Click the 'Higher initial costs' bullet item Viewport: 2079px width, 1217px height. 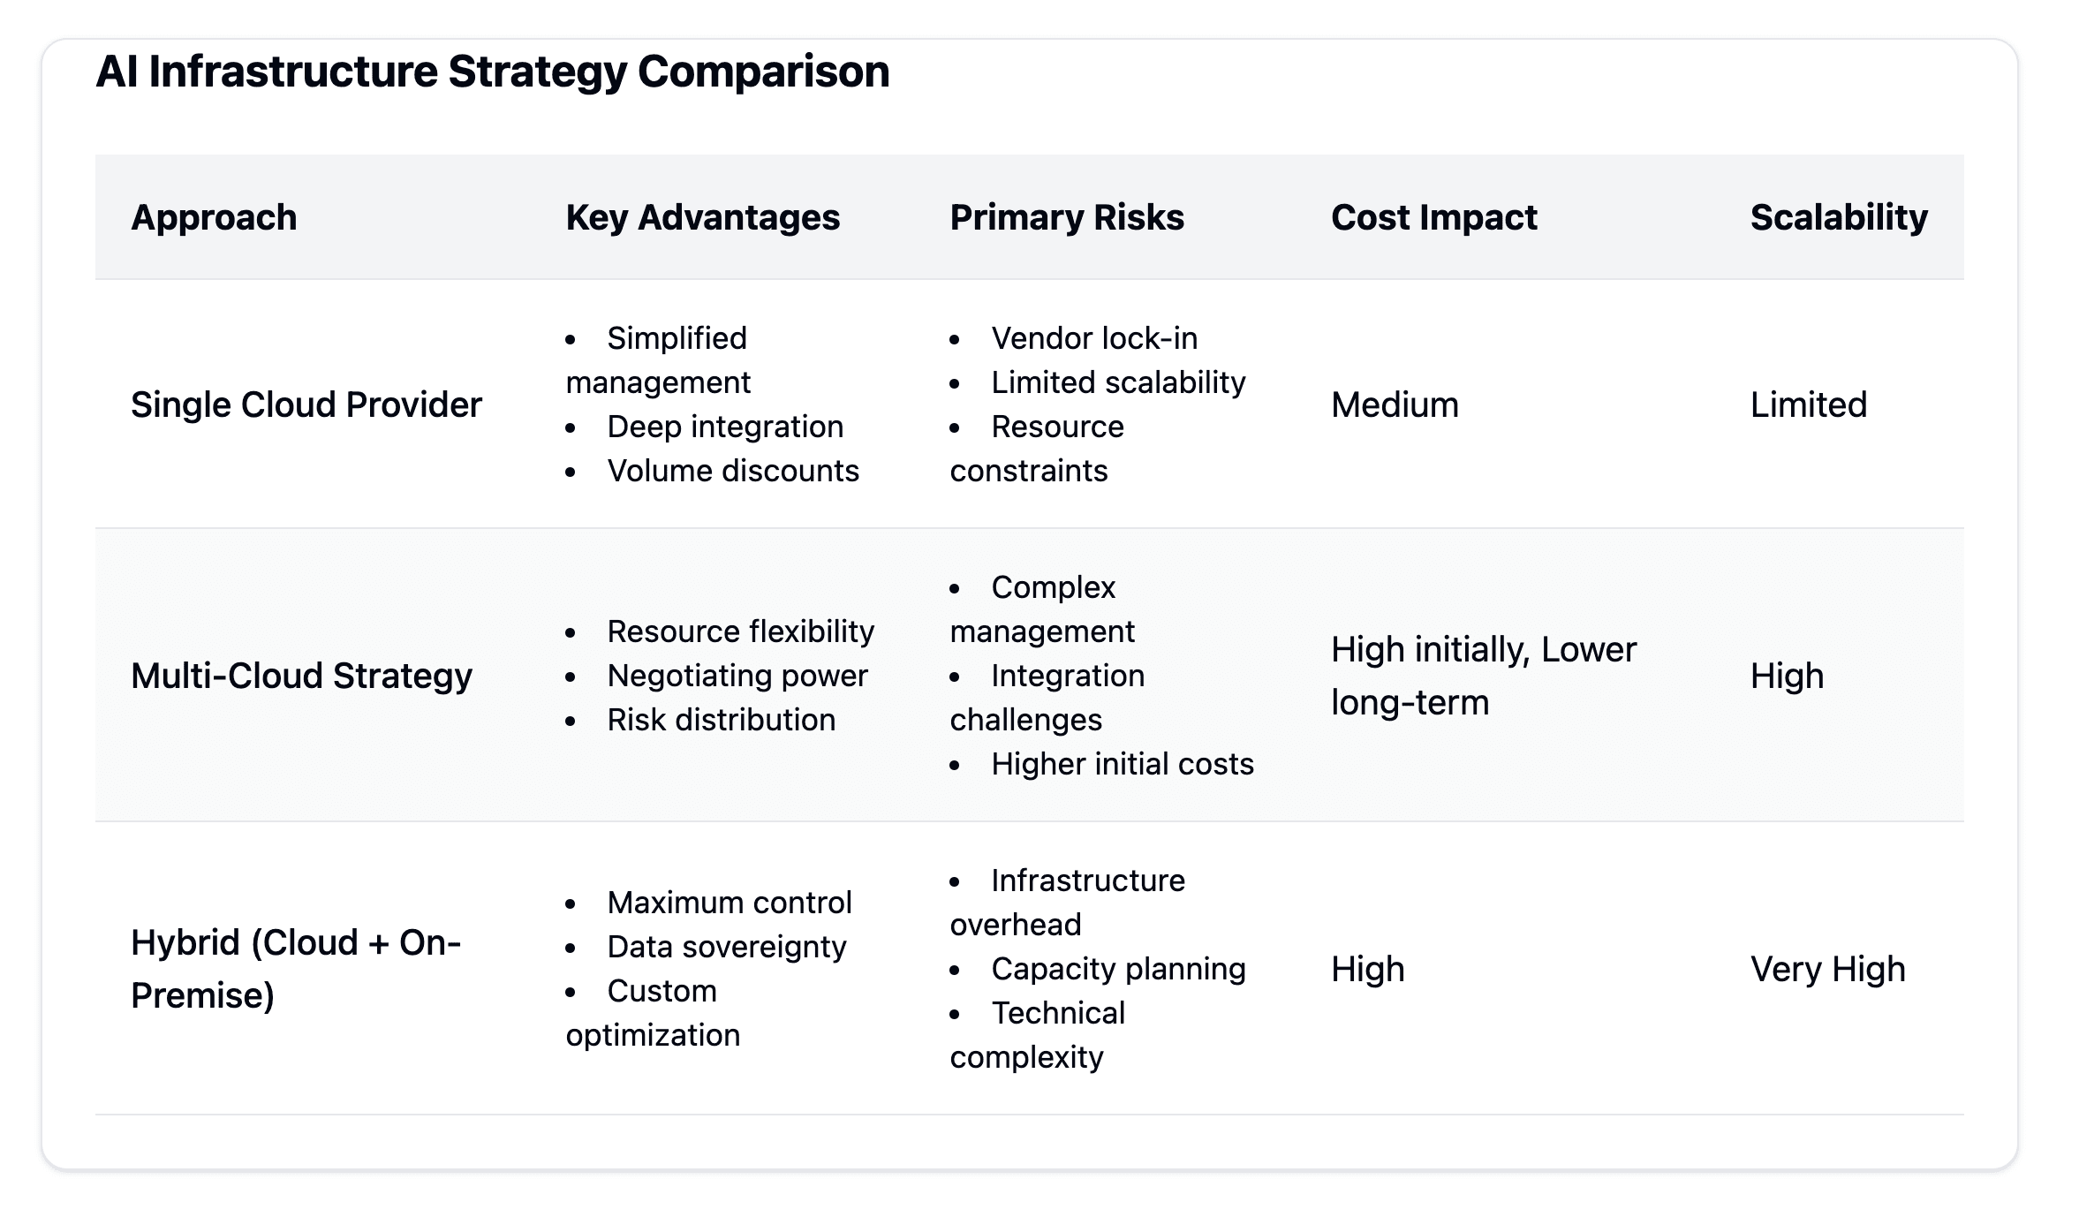pyautogui.click(x=1123, y=764)
